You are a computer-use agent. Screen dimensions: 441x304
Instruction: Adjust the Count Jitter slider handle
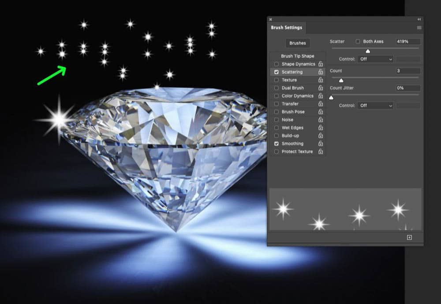pos(331,98)
